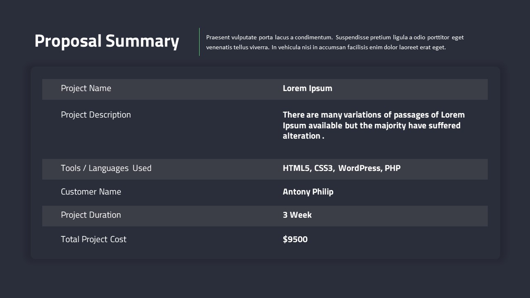Select the $9500 cost value
This screenshot has height=298, width=530.
pyautogui.click(x=295, y=239)
